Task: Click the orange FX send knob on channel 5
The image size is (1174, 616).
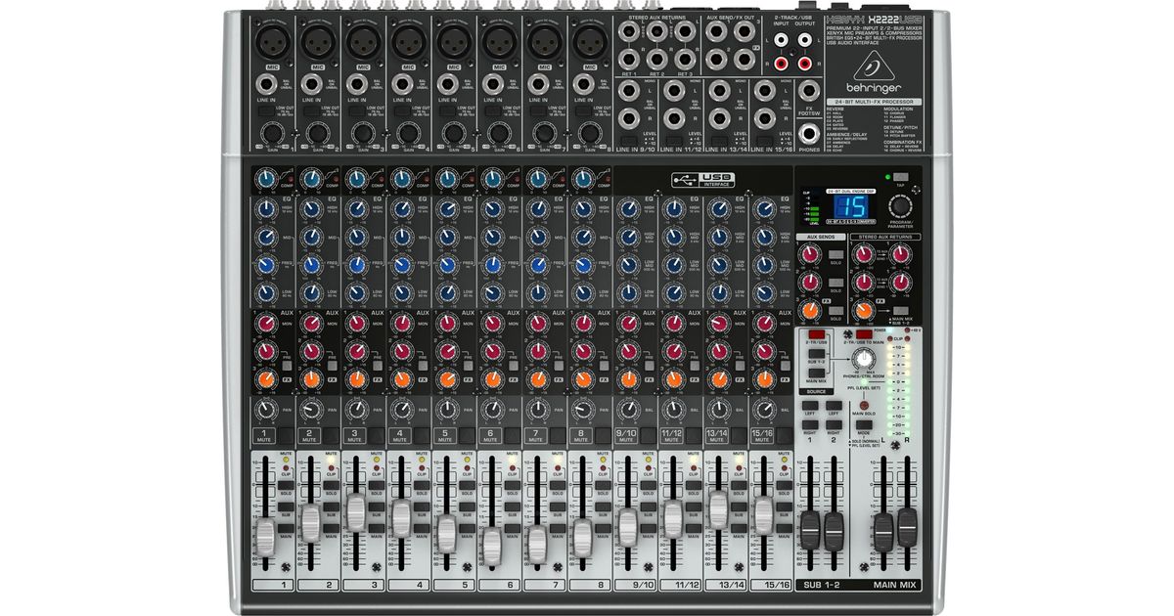Action: pyautogui.click(x=447, y=377)
